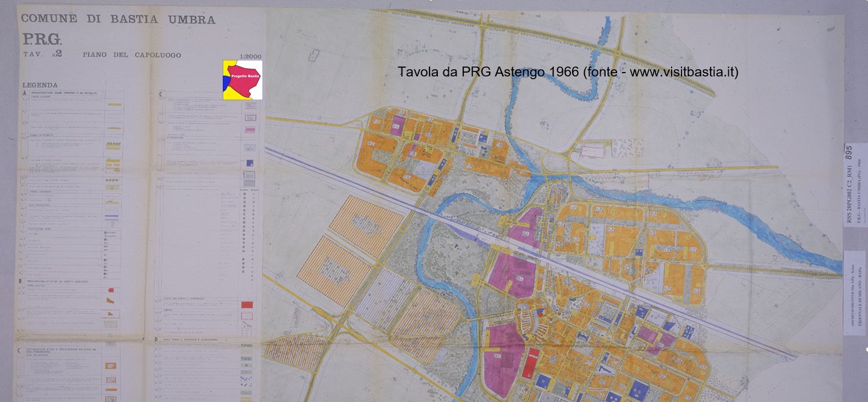868x402 pixels.
Task: Click the white dot at right edge
Action: pyautogui.click(x=866, y=349)
